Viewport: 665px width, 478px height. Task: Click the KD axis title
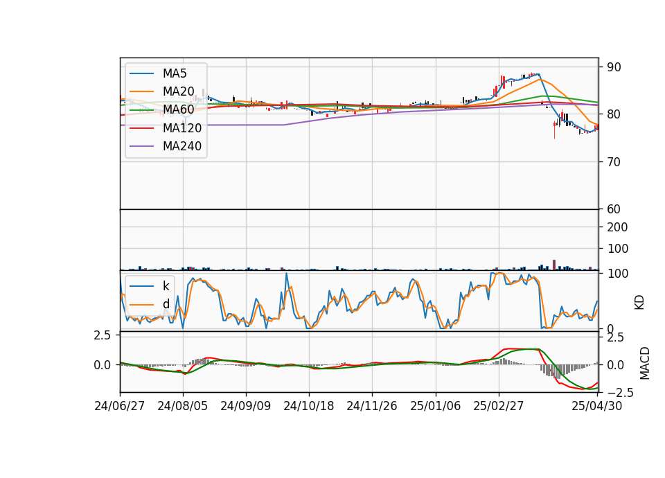pos(639,303)
